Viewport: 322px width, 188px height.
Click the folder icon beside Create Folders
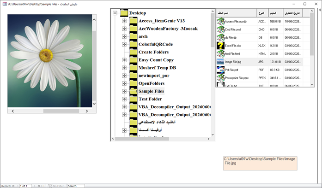133,52
